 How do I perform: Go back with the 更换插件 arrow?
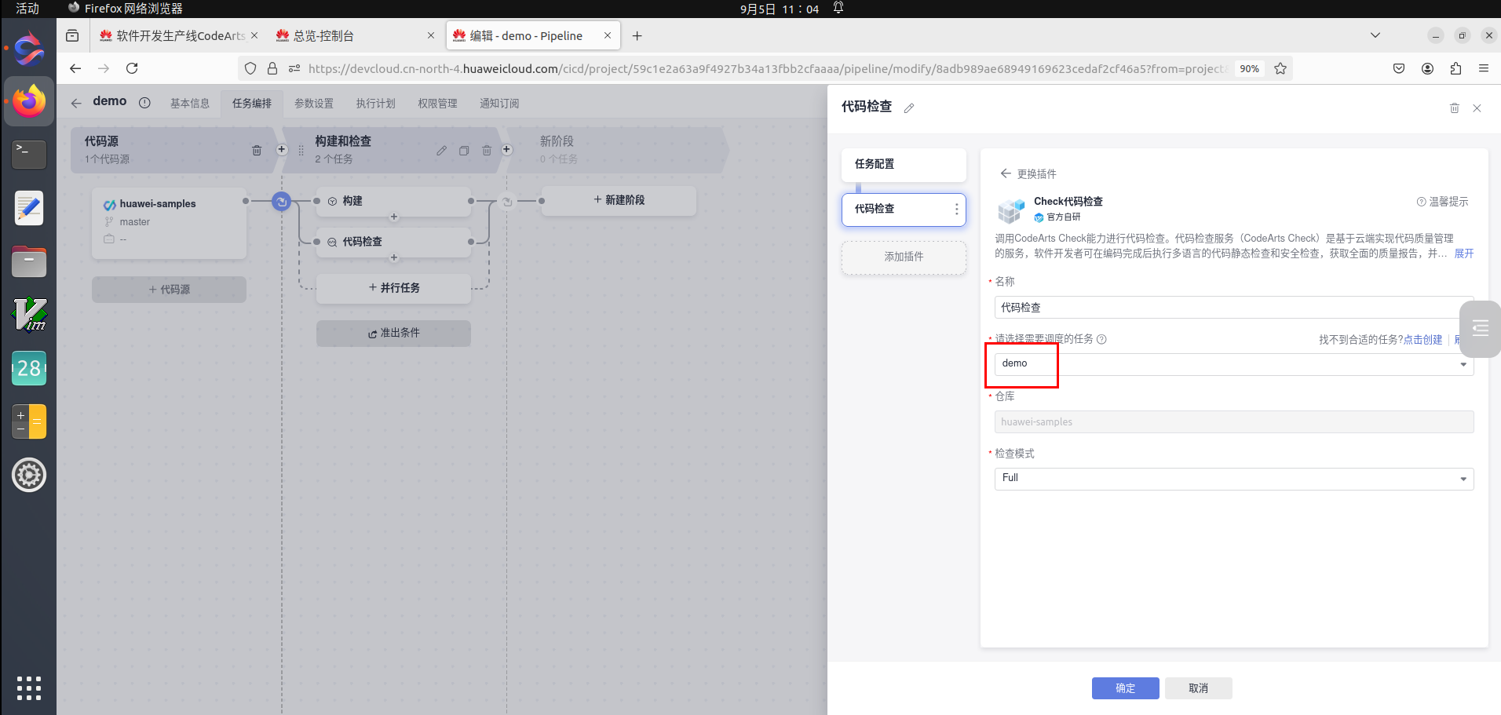coord(1005,173)
